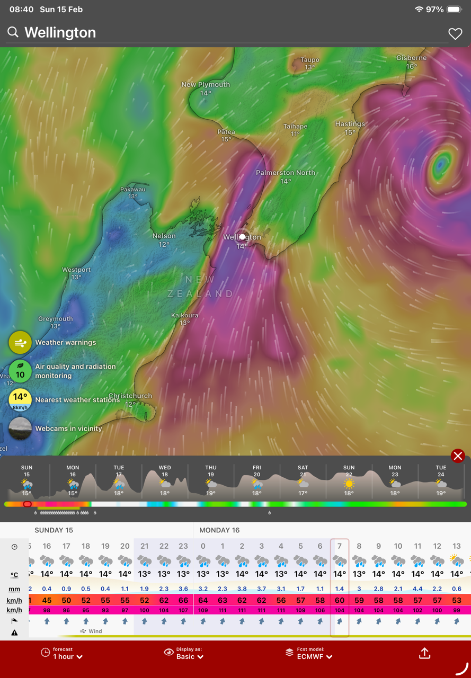Image resolution: width=471 pixels, height=678 pixels.
Task: Select the highlighted 7 o'clock hour column
Action: (340, 587)
